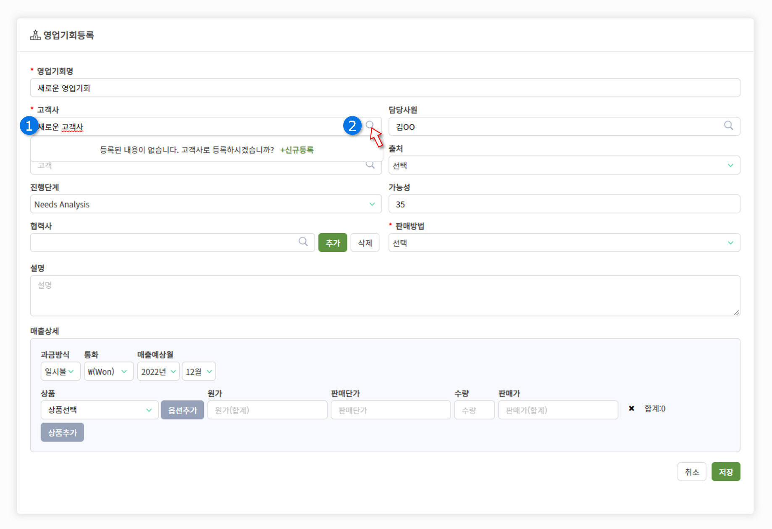This screenshot has height=529, width=772.
Task: Remove product row with the X icon
Action: [631, 408]
